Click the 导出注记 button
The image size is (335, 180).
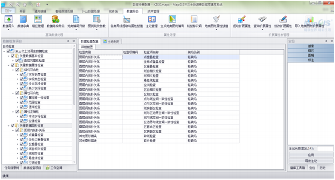[311, 161]
